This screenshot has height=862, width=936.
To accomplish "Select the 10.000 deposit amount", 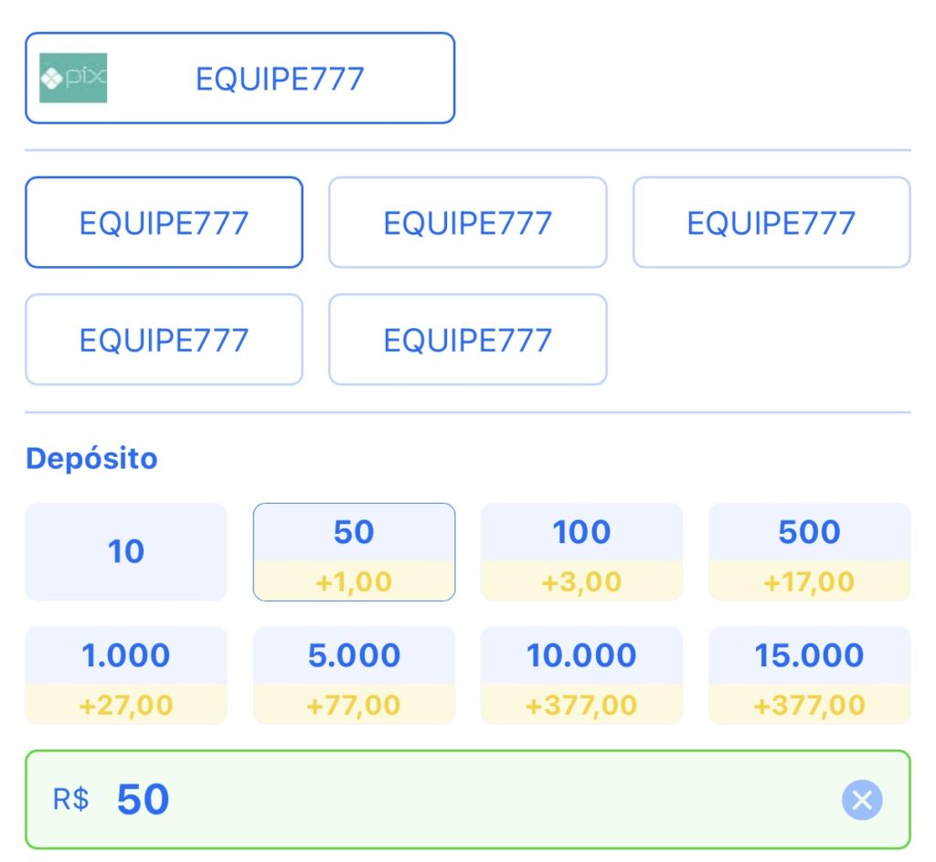I will [x=581, y=676].
